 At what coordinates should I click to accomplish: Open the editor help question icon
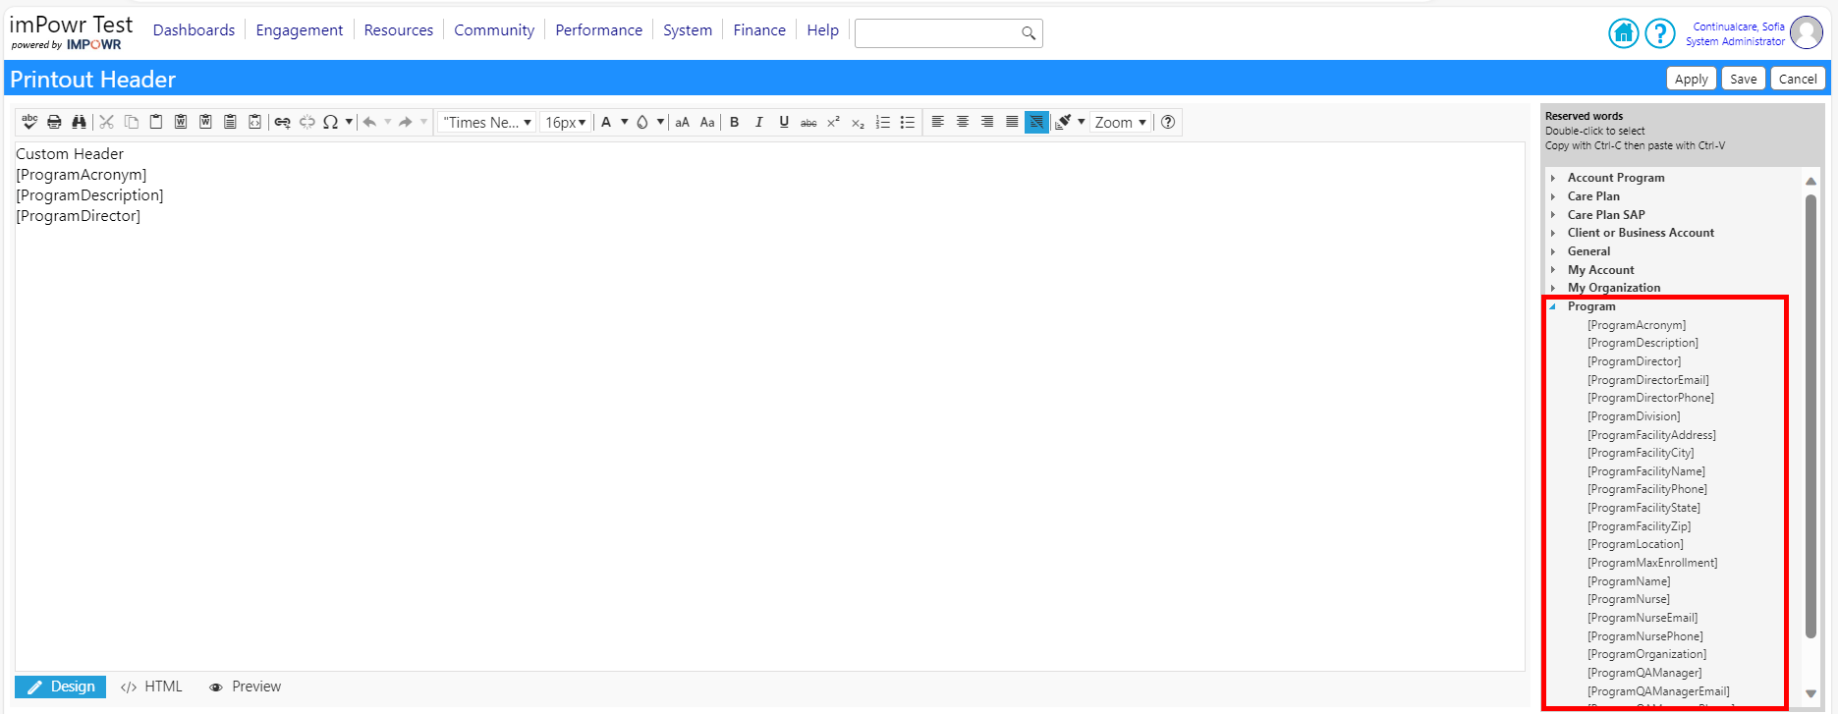pyautogui.click(x=1167, y=122)
